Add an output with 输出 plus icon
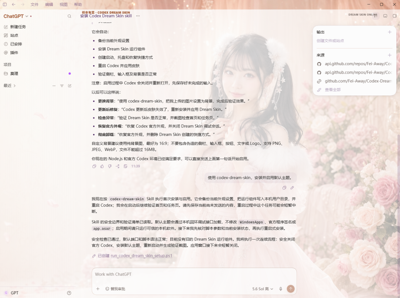The width and height of the screenshot is (400, 298). (390, 32)
